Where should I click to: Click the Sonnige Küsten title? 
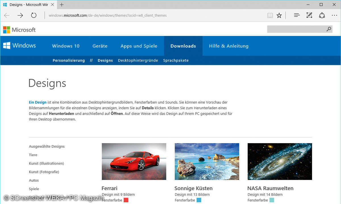[x=194, y=188]
